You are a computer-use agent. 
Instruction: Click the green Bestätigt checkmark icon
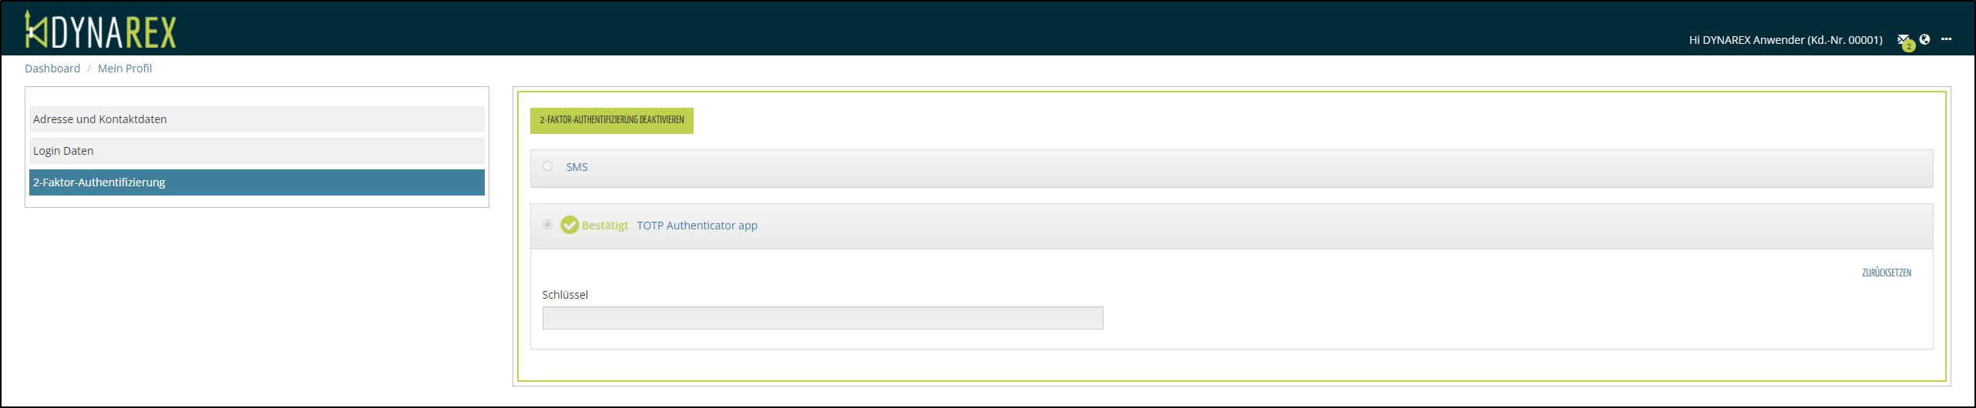click(570, 225)
